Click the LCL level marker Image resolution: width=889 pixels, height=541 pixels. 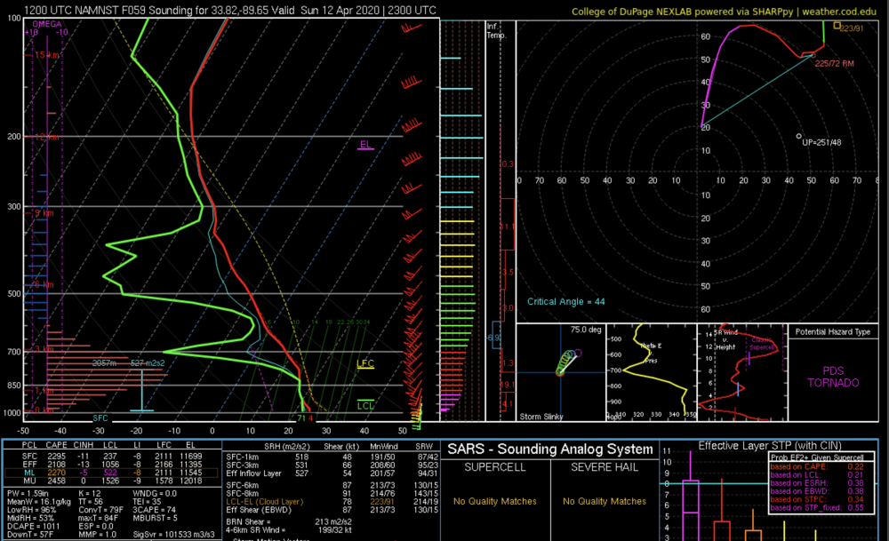tap(365, 405)
